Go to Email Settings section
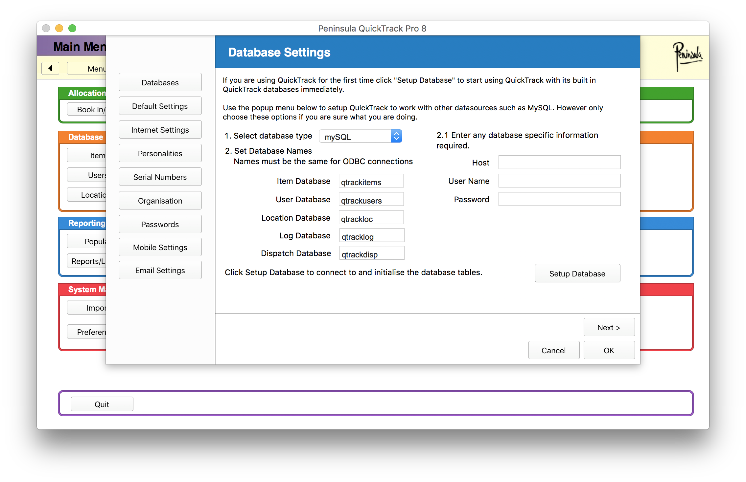This screenshot has height=482, width=746. (160, 270)
